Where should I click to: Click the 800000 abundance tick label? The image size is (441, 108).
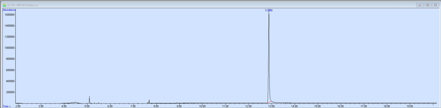[10, 59]
